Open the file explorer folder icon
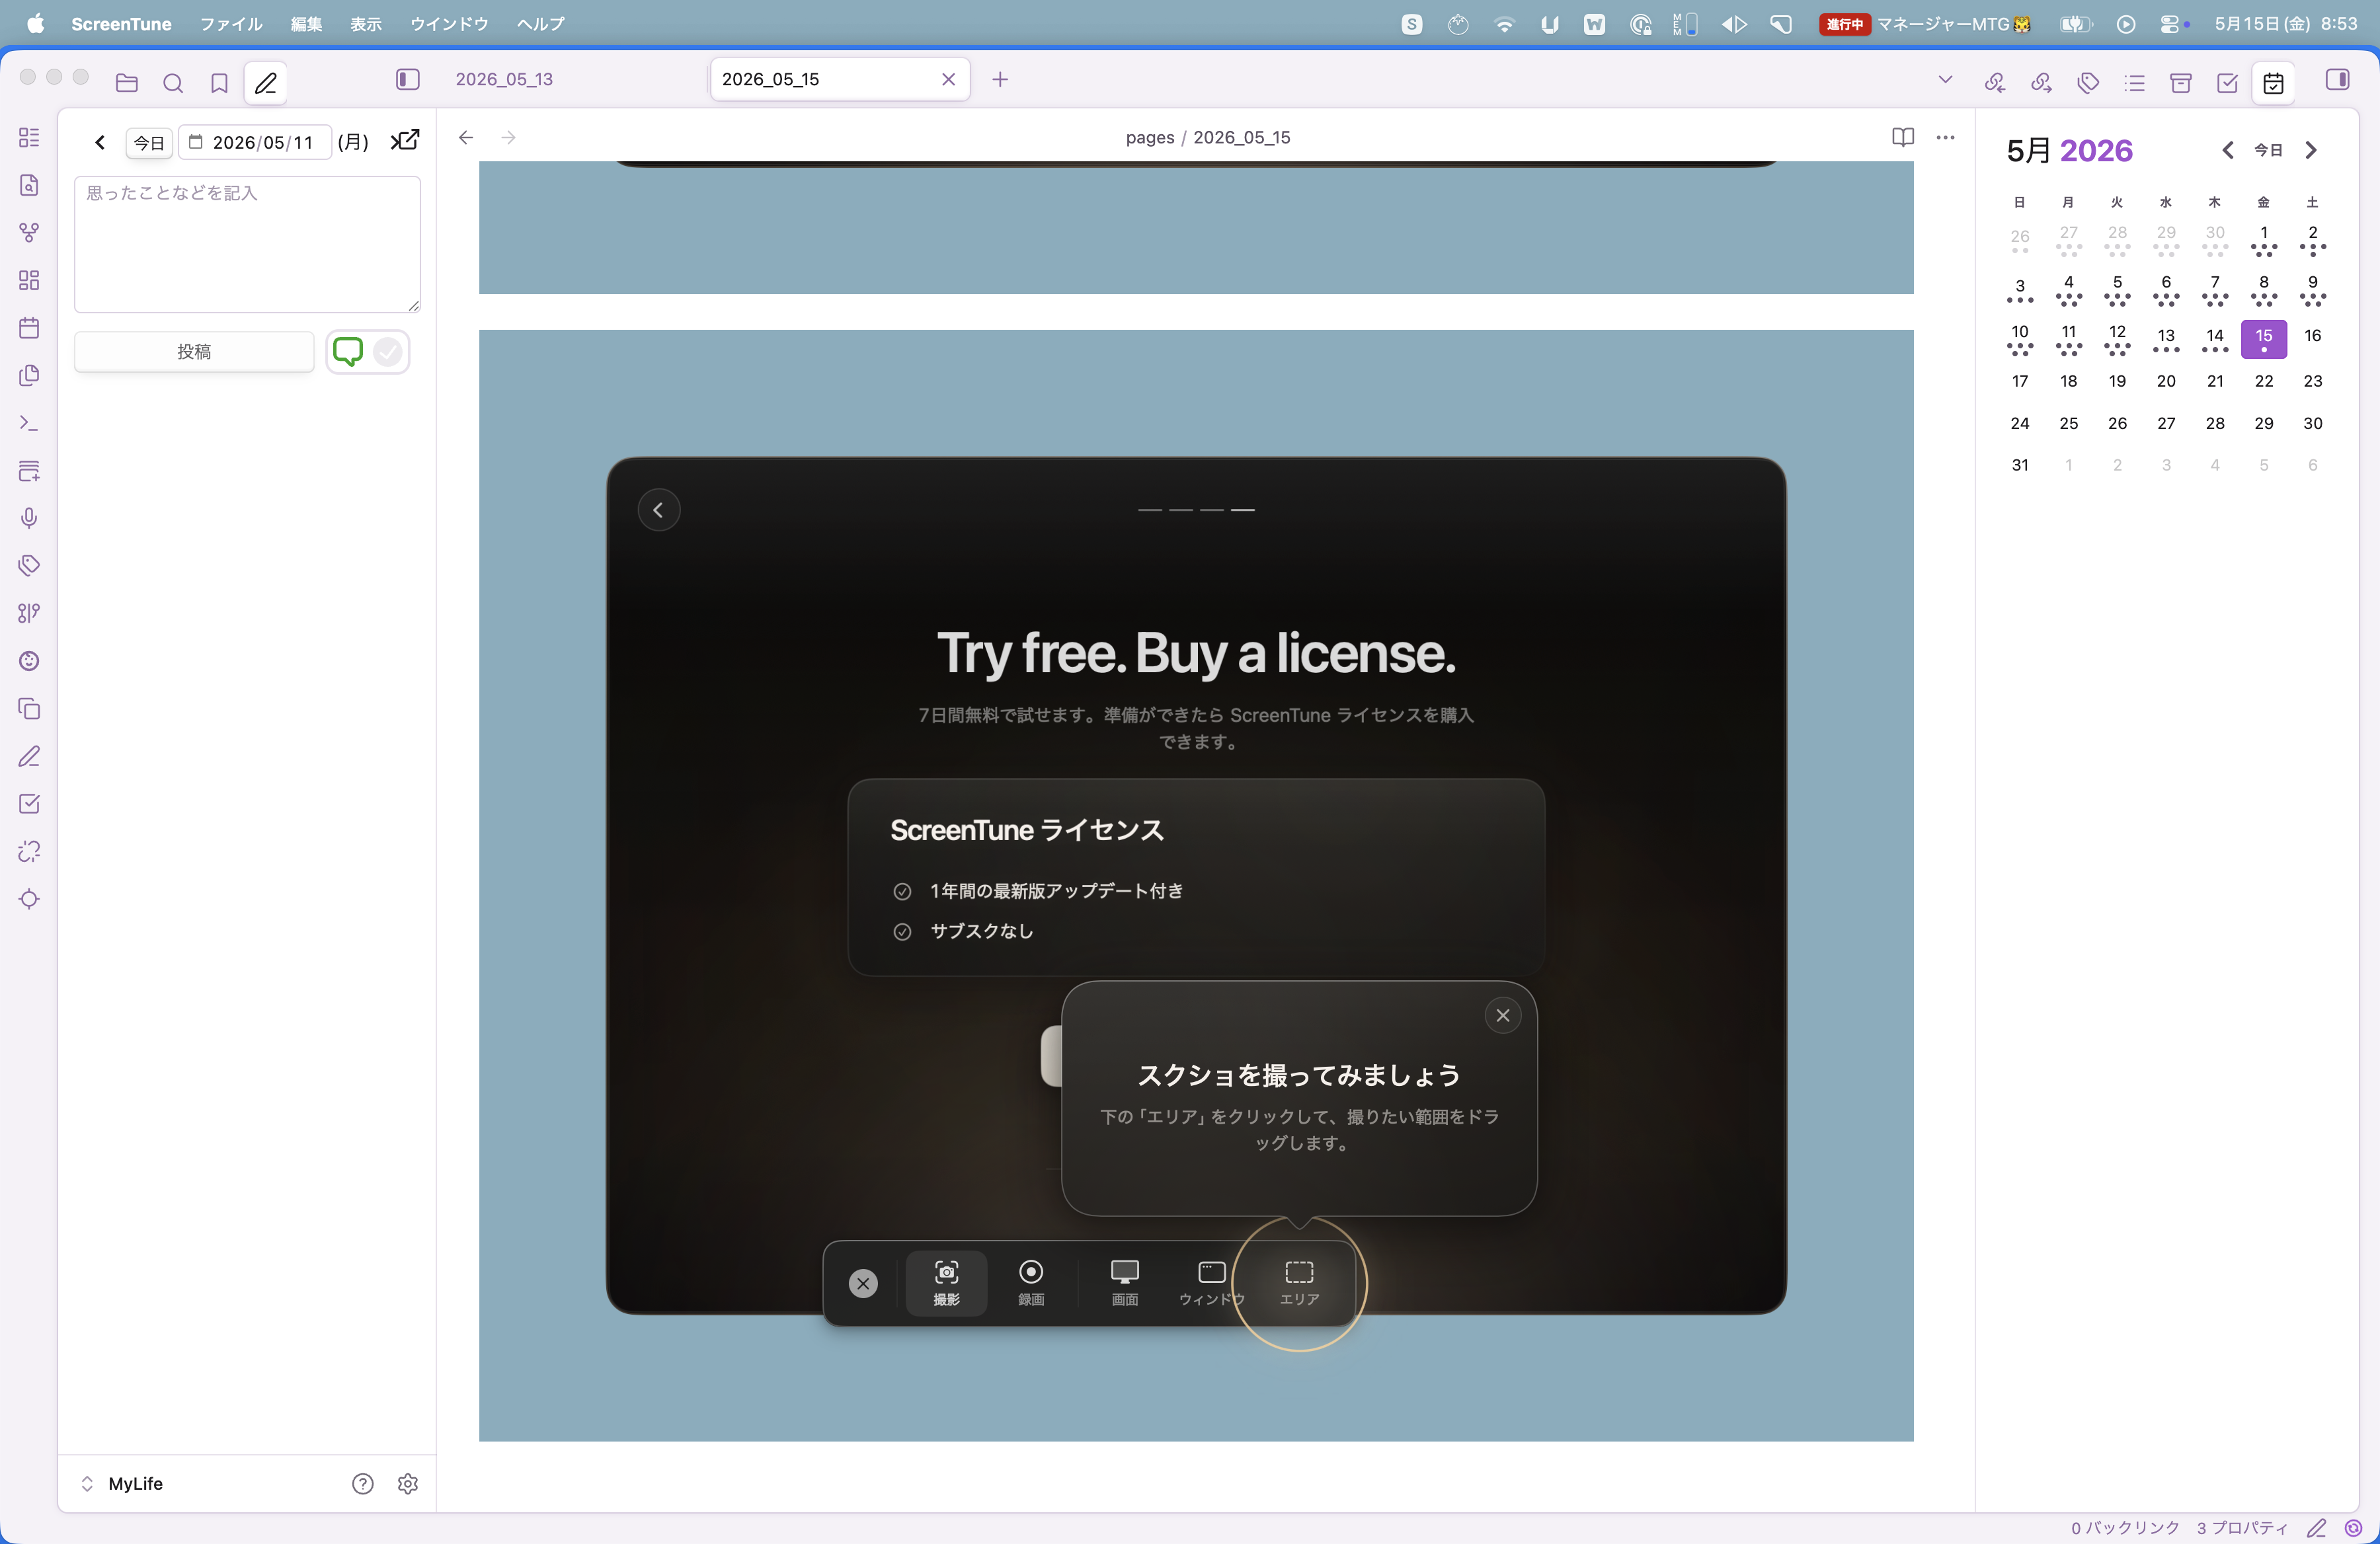 click(126, 82)
